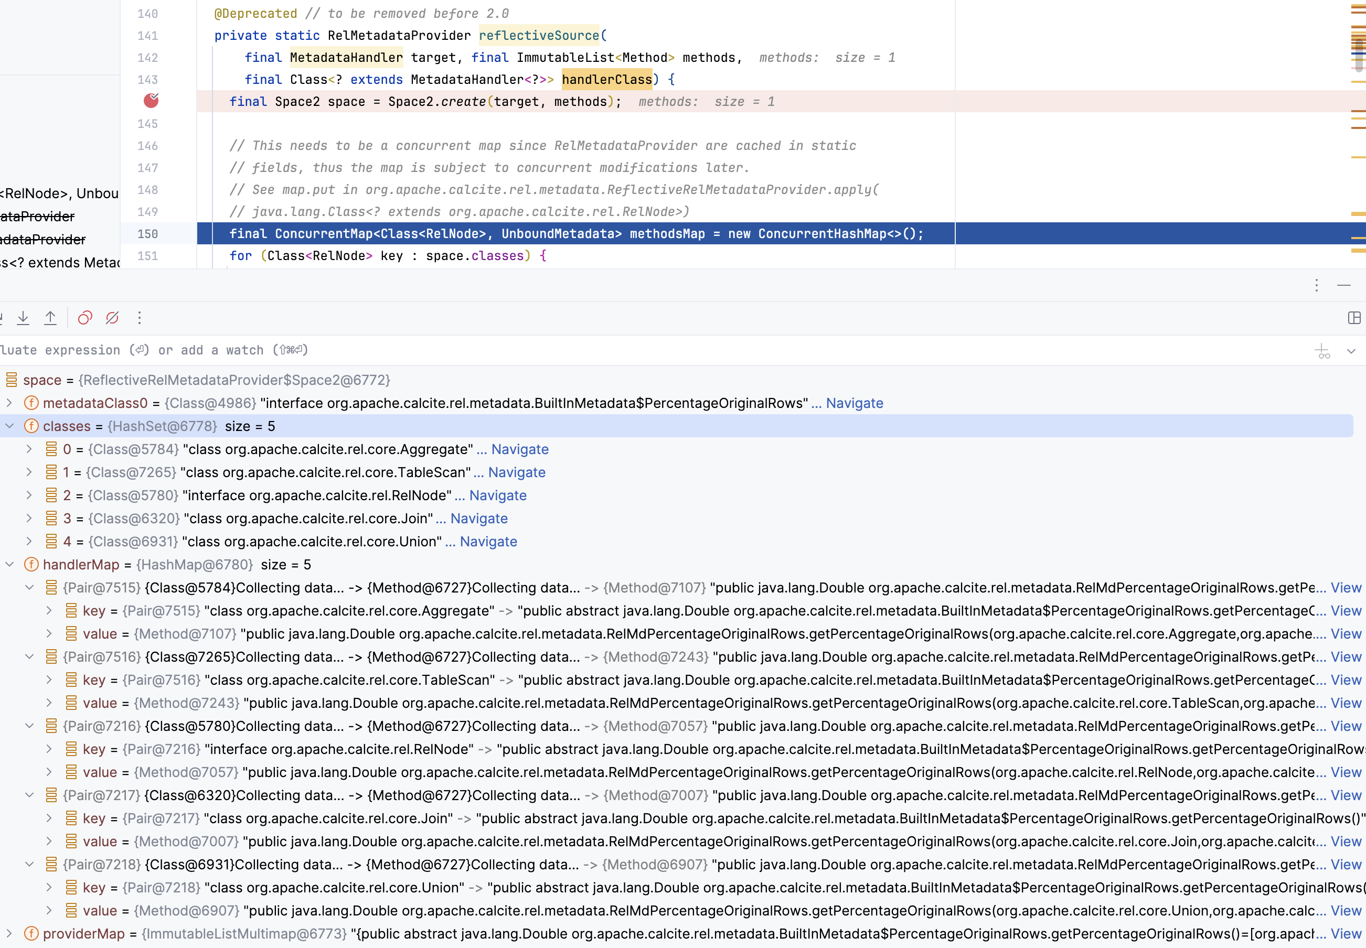
Task: Click the Layout Settings icon
Action: click(1354, 318)
